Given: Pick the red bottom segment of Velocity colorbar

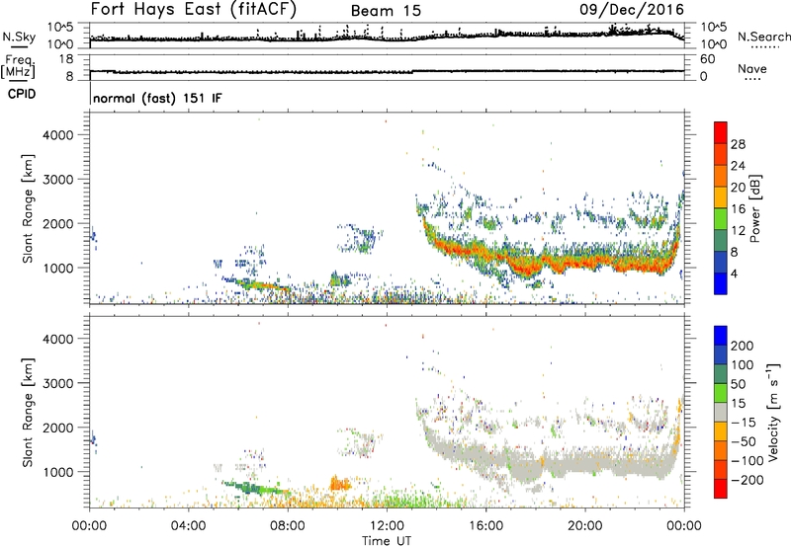Looking at the screenshot, I should [721, 489].
